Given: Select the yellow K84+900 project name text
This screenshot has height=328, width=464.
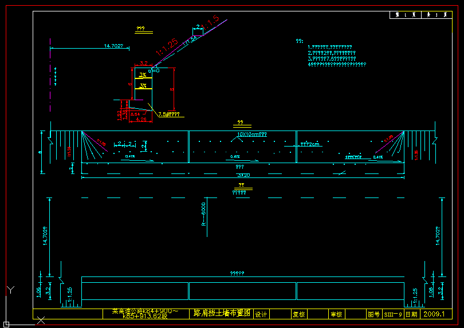Looking at the screenshot, I should point(145,314).
